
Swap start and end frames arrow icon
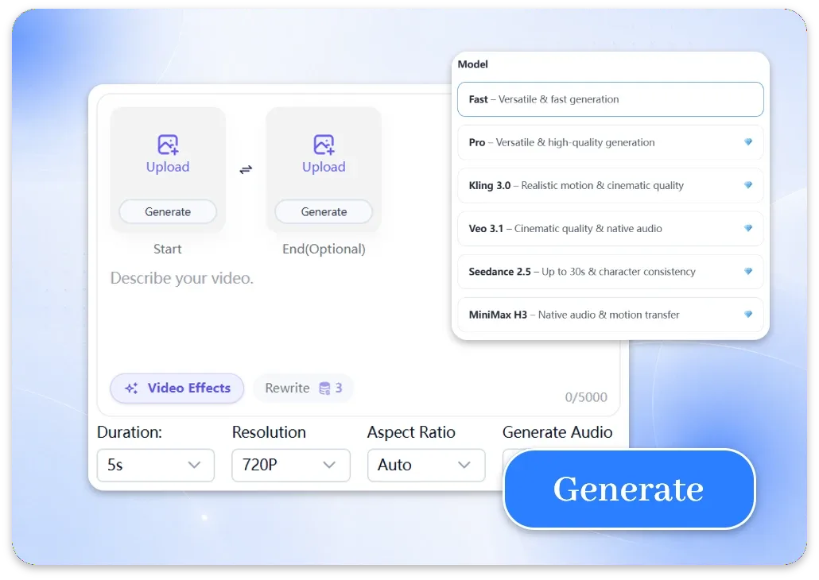click(246, 169)
